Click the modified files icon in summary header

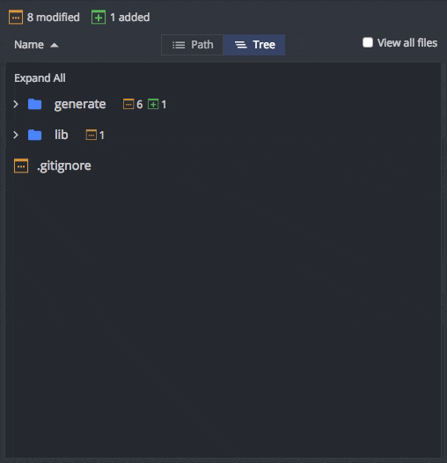(x=16, y=18)
